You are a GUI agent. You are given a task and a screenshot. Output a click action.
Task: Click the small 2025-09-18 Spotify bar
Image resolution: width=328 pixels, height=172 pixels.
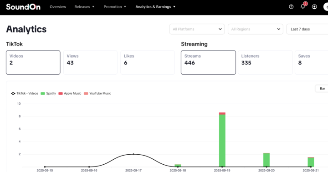[178, 165]
